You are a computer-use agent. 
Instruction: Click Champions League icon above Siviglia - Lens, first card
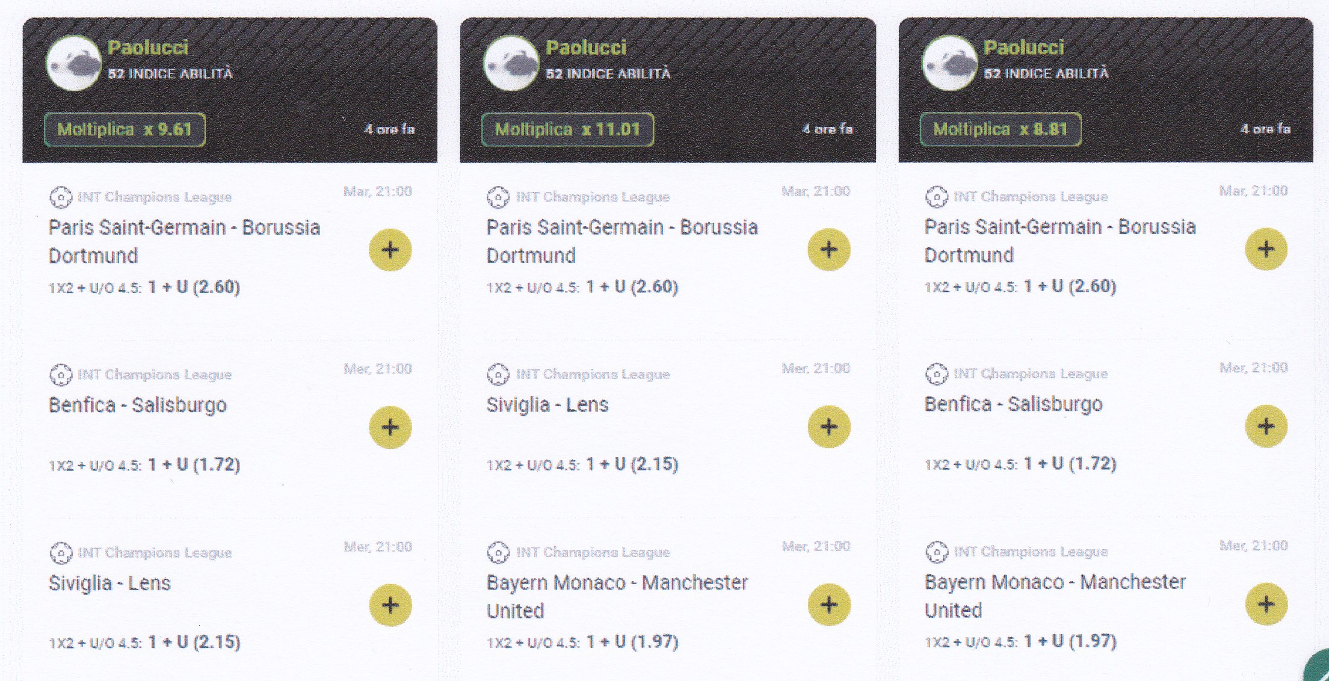[x=61, y=552]
